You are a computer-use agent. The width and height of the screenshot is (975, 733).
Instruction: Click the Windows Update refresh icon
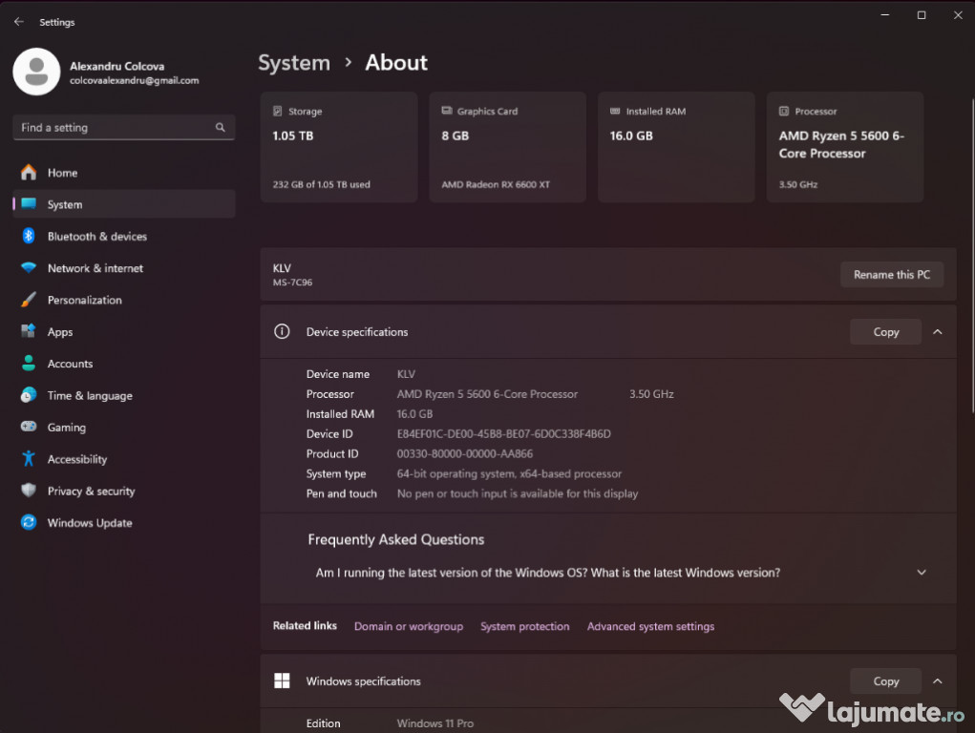point(29,522)
